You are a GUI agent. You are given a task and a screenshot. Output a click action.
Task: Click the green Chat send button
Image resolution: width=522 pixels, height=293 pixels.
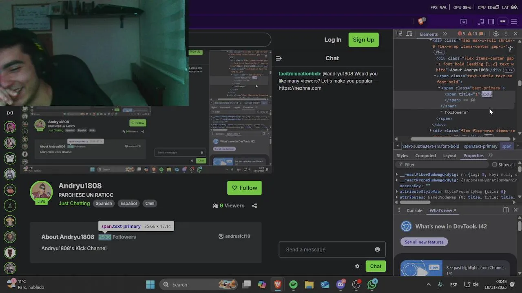(x=376, y=266)
